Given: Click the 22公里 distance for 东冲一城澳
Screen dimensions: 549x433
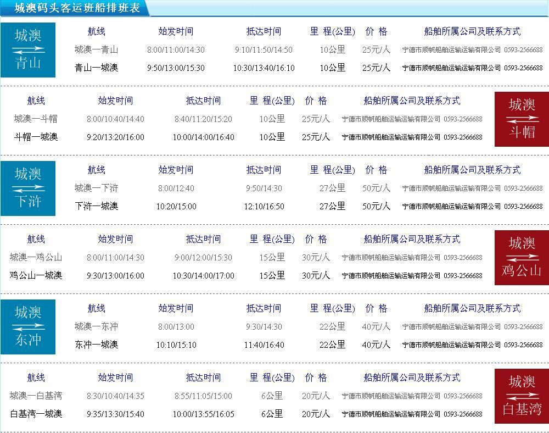Looking at the screenshot, I should coord(332,345).
